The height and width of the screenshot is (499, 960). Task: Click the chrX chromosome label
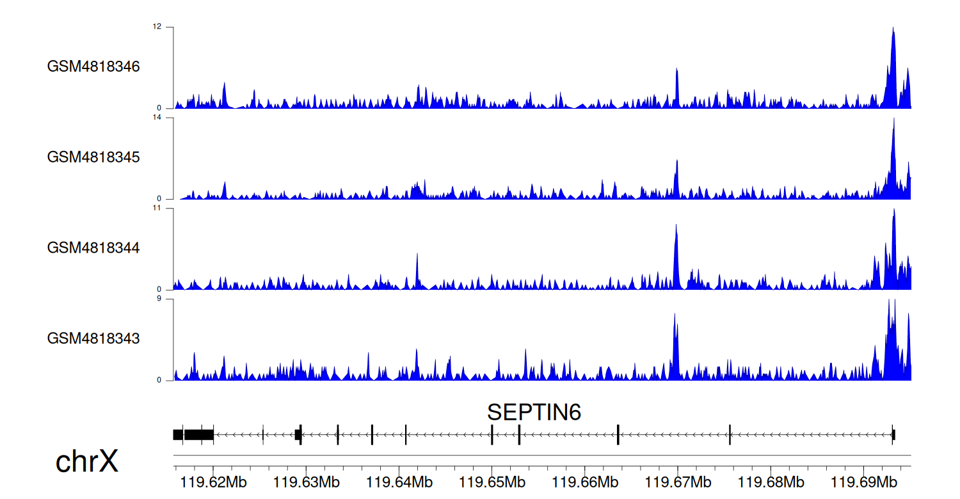coord(87,461)
